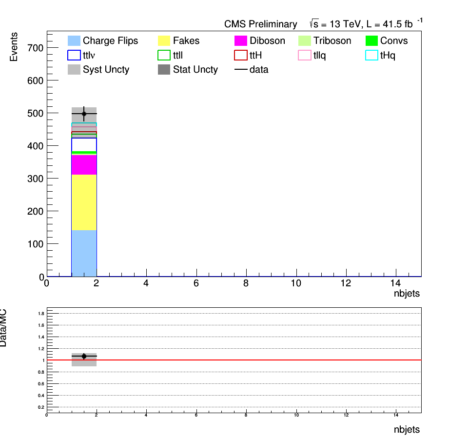
Task: Click the 'Charge Flips' legend text
Action: tap(111, 41)
